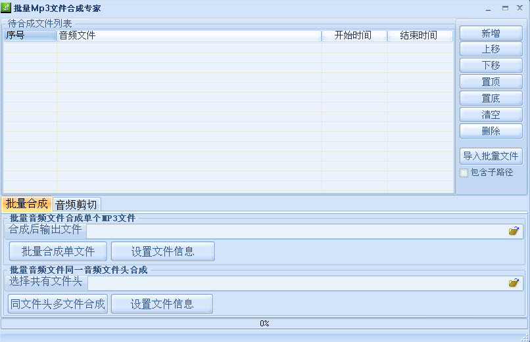
Task: Click the 清空 button to clear list
Action: (491, 115)
